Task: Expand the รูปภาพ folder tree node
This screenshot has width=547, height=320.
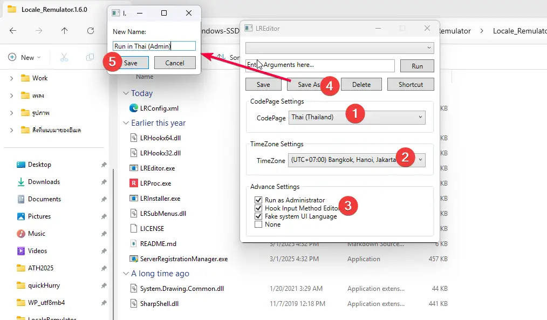Action: click(x=11, y=113)
